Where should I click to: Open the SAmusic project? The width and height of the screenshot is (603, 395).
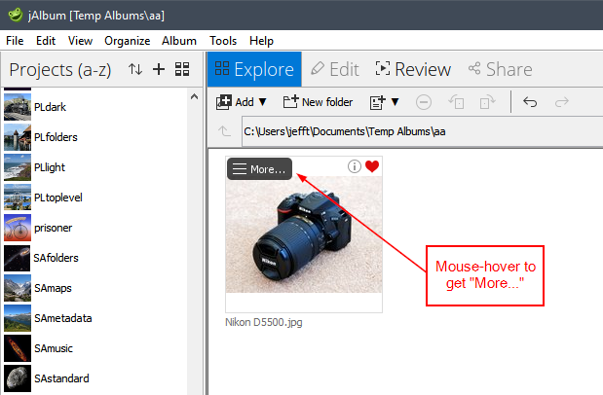pyautogui.click(x=54, y=348)
